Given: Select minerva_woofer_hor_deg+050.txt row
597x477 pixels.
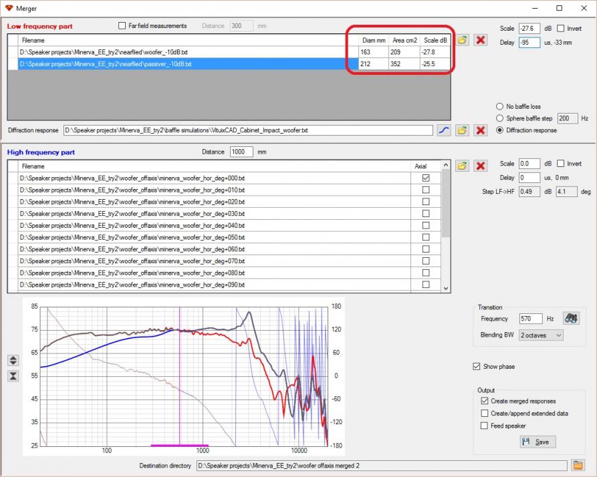Looking at the screenshot, I should pyautogui.click(x=214, y=237).
